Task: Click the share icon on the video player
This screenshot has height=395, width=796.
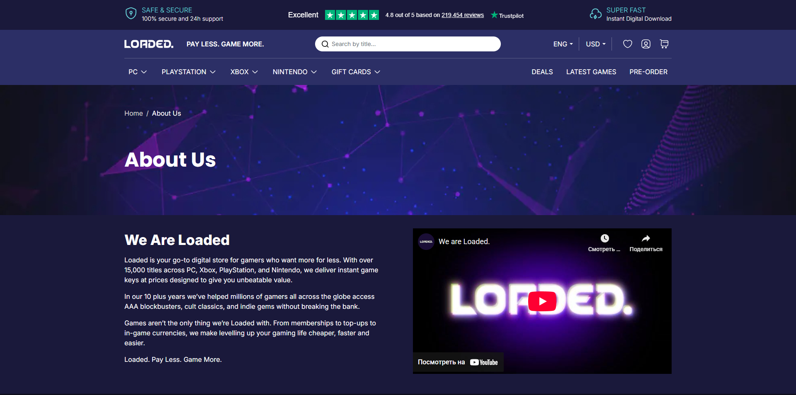Action: [646, 238]
